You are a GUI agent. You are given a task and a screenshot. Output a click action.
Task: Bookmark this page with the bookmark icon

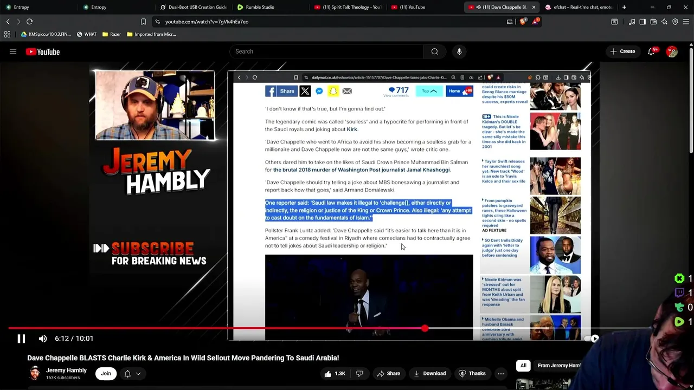coord(143,22)
